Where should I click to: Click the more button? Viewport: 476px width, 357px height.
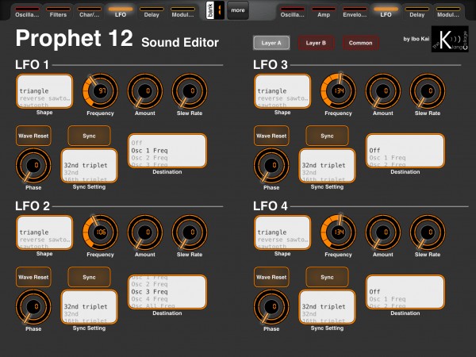click(238, 10)
